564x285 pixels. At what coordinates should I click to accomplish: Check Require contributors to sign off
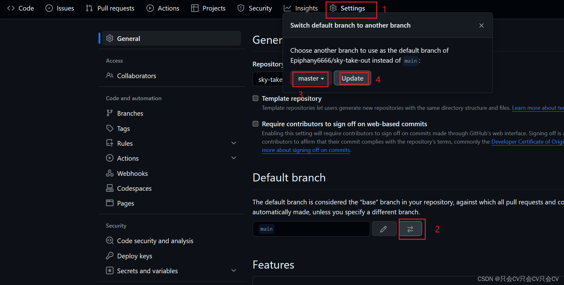tap(255, 124)
